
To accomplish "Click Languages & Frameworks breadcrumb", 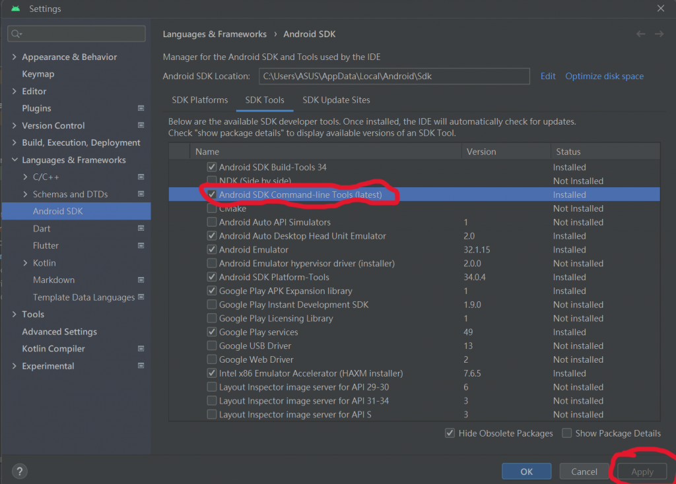I will pos(215,34).
